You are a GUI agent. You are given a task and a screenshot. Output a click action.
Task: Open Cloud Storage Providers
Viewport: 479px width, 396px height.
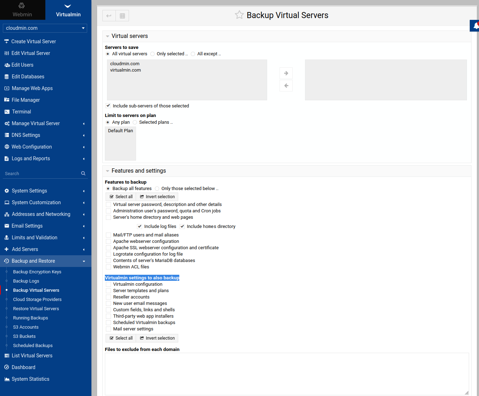37,300
